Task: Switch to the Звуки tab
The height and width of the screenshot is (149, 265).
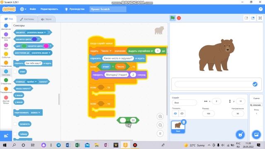Action: [46, 19]
